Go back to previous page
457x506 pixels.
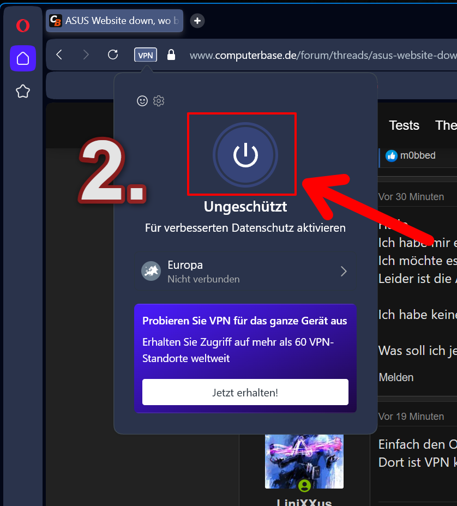(59, 55)
